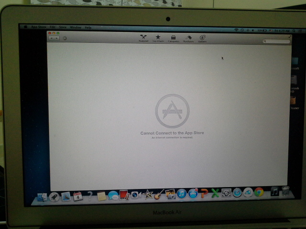The width and height of the screenshot is (306, 229).
Task: Open the Trash in Dock
Action: (285, 191)
